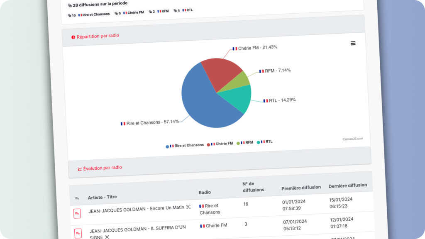Image resolution: width=425 pixels, height=239 pixels.
Task: Sort by Dernière diffusion column
Action: pos(348,185)
